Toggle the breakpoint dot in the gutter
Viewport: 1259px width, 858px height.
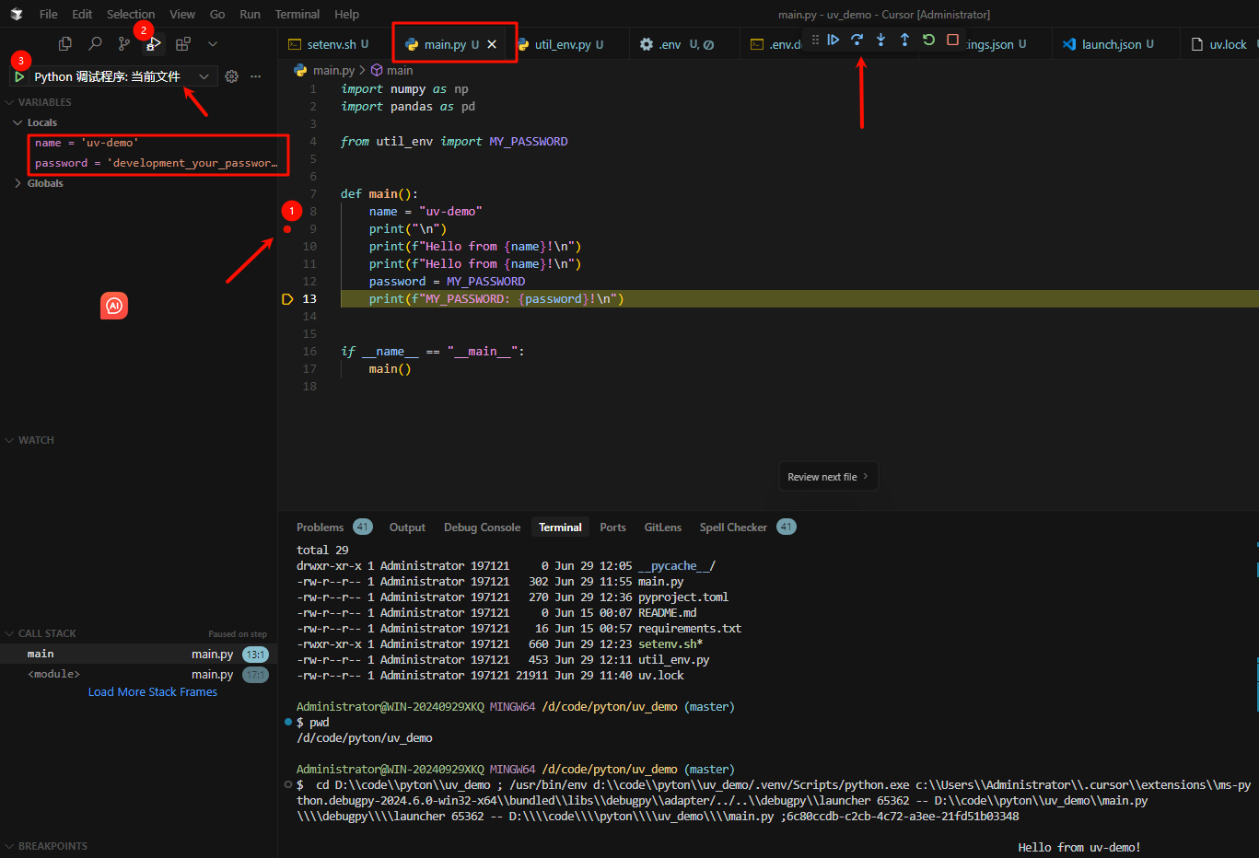tap(287, 229)
